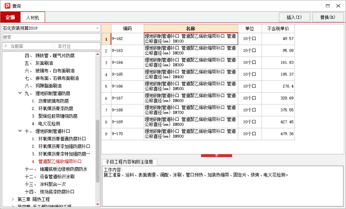Click the name cell ending DN900
Image resolution: width=346 pixels, height=209 pixels.
click(191, 134)
